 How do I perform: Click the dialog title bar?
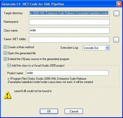[x=58, y=4]
